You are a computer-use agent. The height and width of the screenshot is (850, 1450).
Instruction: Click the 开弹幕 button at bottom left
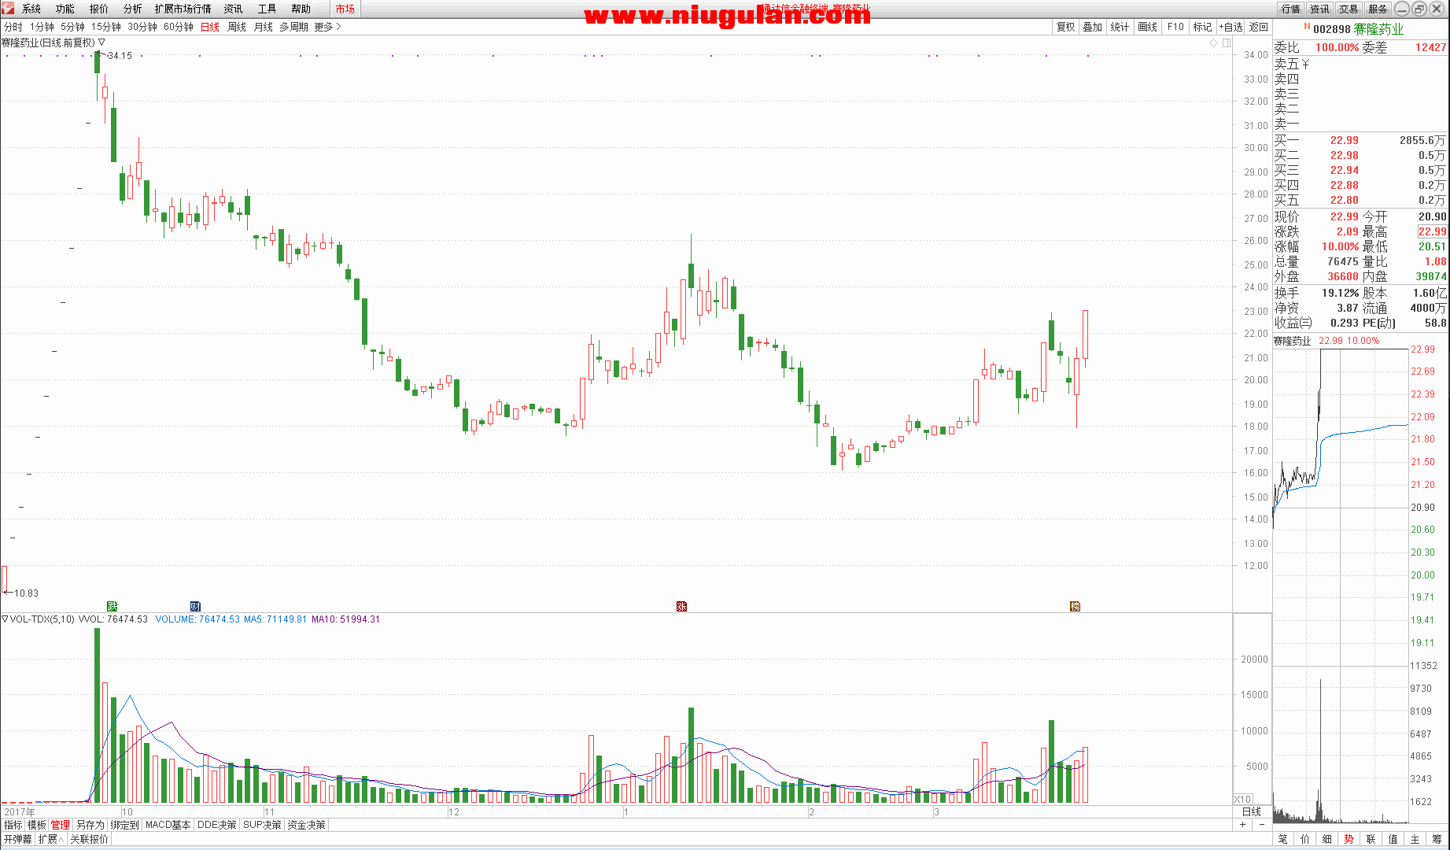pos(17,840)
